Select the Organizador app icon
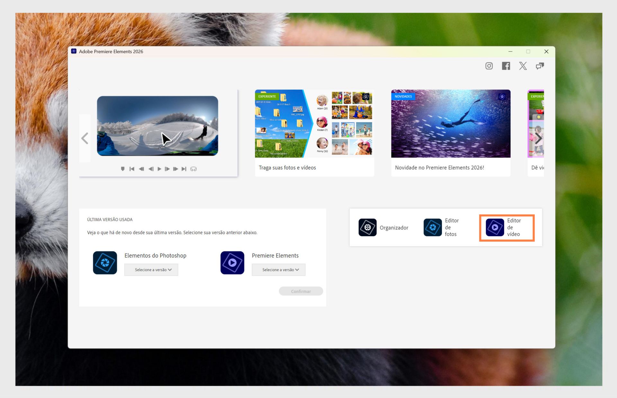Image resolution: width=617 pixels, height=398 pixels. point(367,227)
